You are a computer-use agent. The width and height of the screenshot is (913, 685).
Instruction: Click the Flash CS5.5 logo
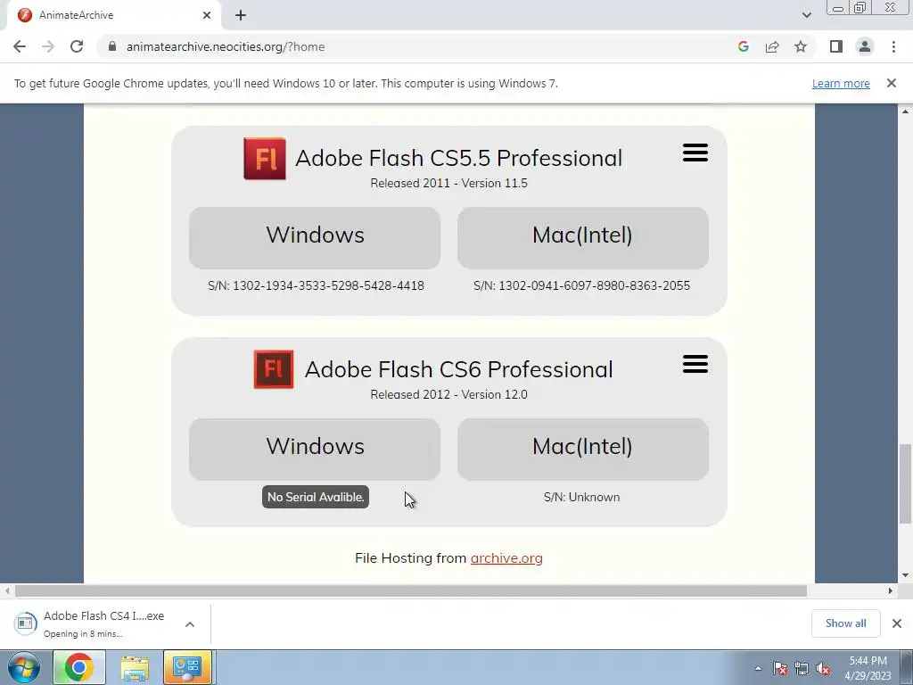[265, 159]
